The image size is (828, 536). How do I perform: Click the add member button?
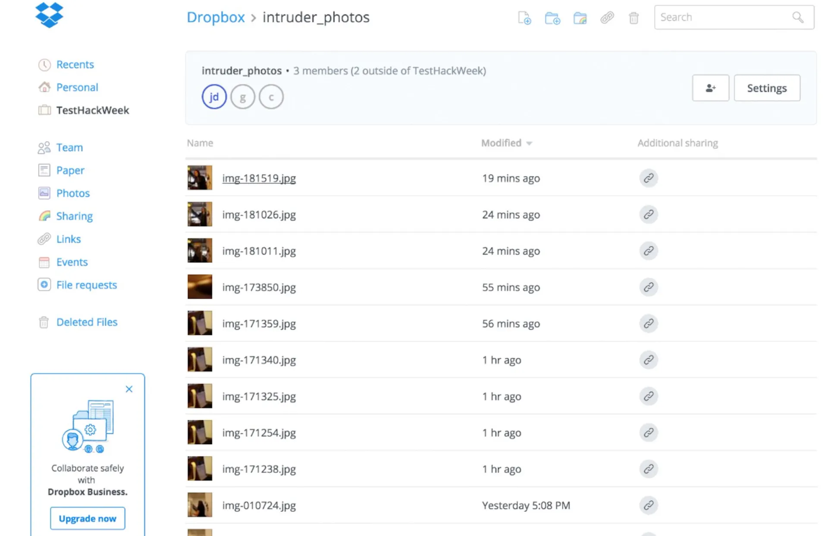tap(710, 88)
